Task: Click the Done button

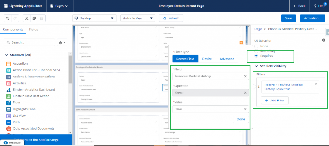Action: tap(241, 119)
